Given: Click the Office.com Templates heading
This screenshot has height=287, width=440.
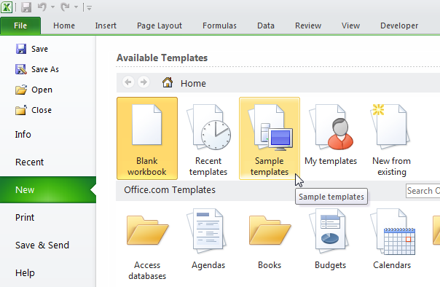Looking at the screenshot, I should coord(170,190).
